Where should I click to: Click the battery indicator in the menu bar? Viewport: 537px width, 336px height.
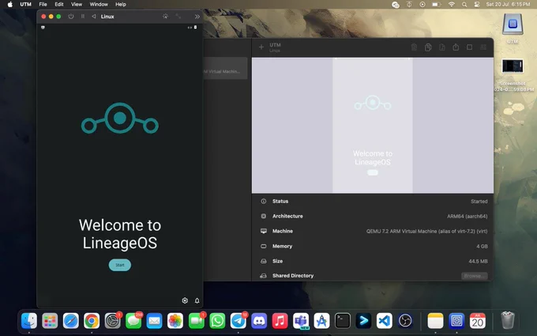436,5
